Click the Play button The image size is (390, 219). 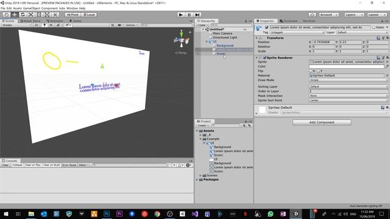181,15
